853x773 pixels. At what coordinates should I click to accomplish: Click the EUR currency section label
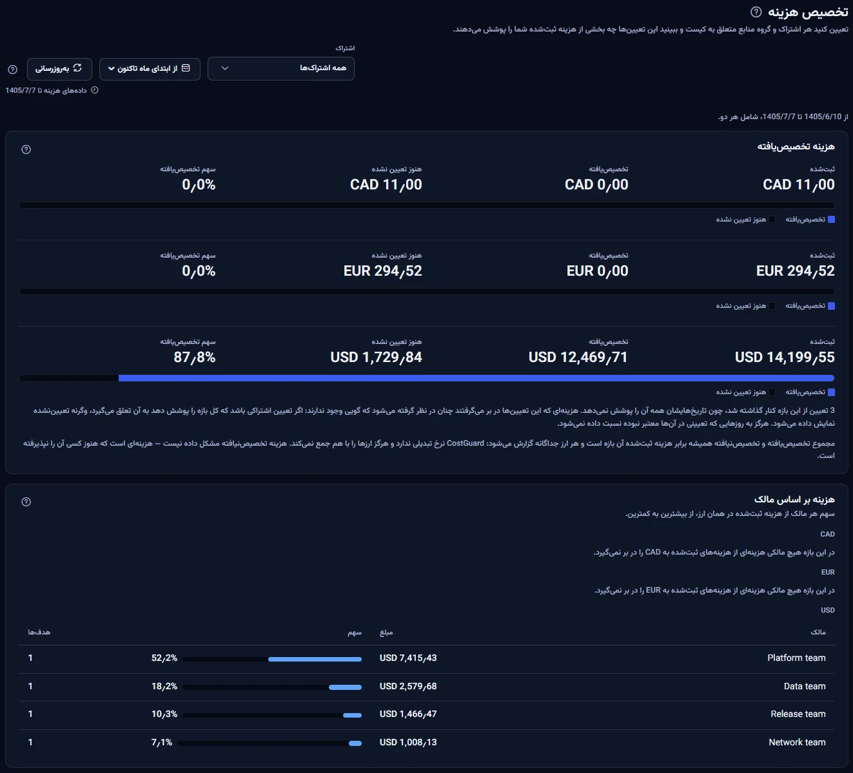pyautogui.click(x=828, y=573)
